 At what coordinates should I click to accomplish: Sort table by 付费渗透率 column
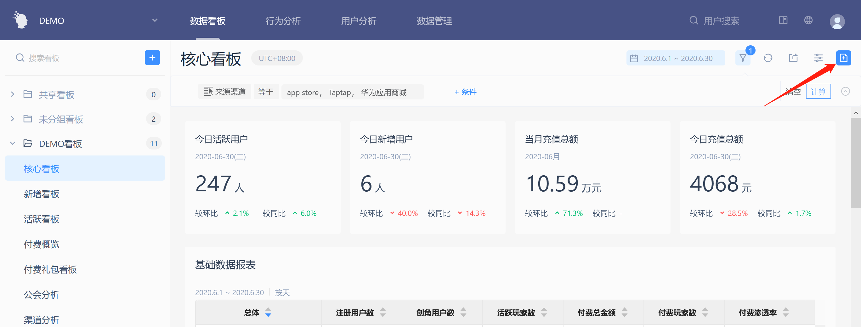coord(785,313)
